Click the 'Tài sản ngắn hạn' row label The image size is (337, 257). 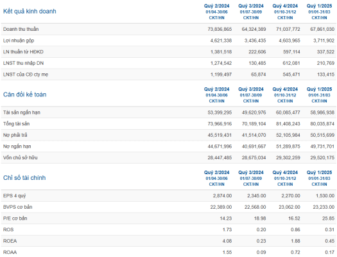coord(22,112)
